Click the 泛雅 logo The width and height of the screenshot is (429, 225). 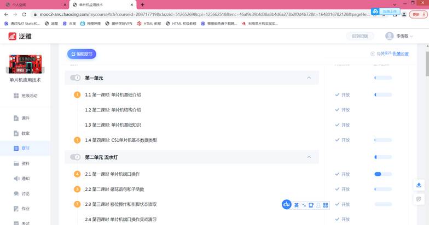20,36
